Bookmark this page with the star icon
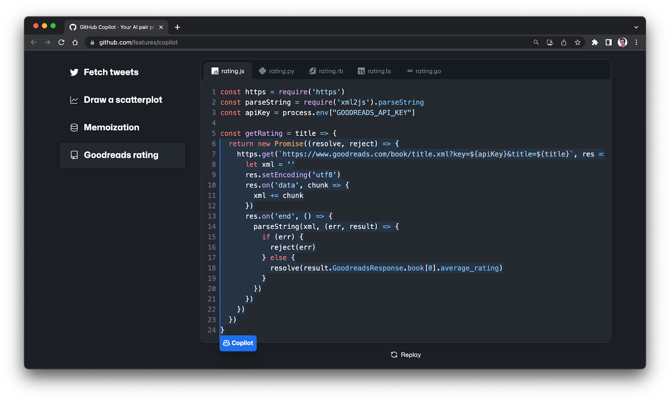Viewport: 670px width, 401px height. 577,42
